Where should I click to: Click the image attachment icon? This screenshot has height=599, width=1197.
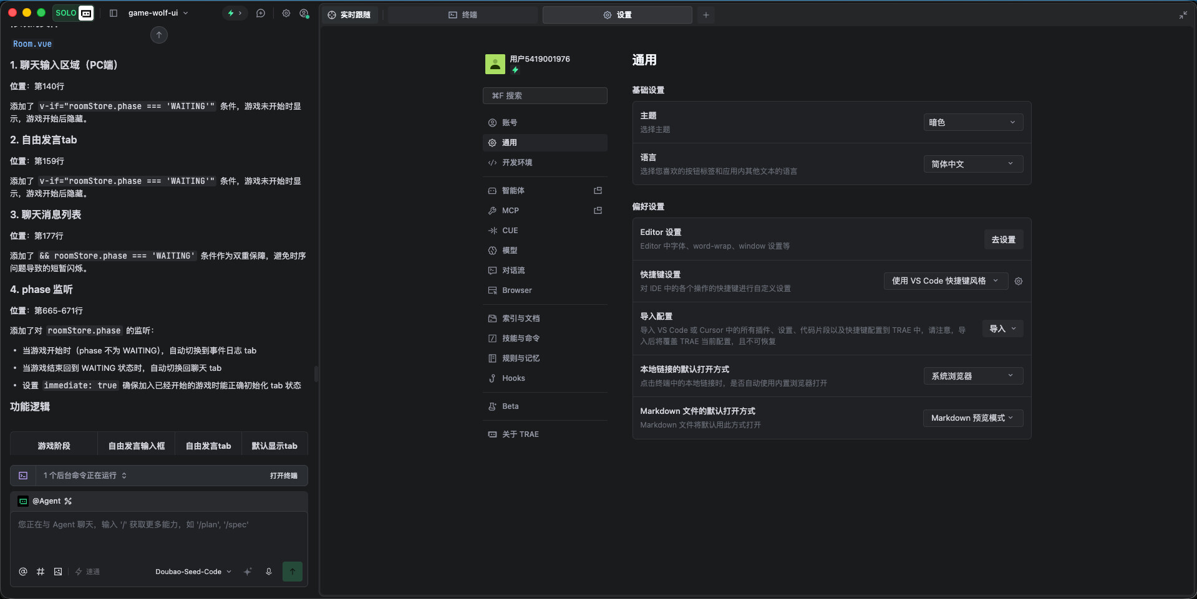tap(58, 572)
